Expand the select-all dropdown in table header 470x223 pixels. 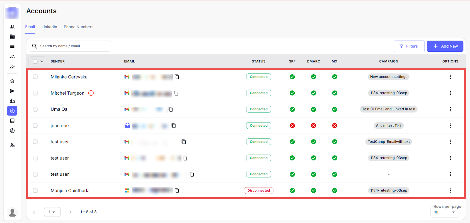pyautogui.click(x=42, y=61)
